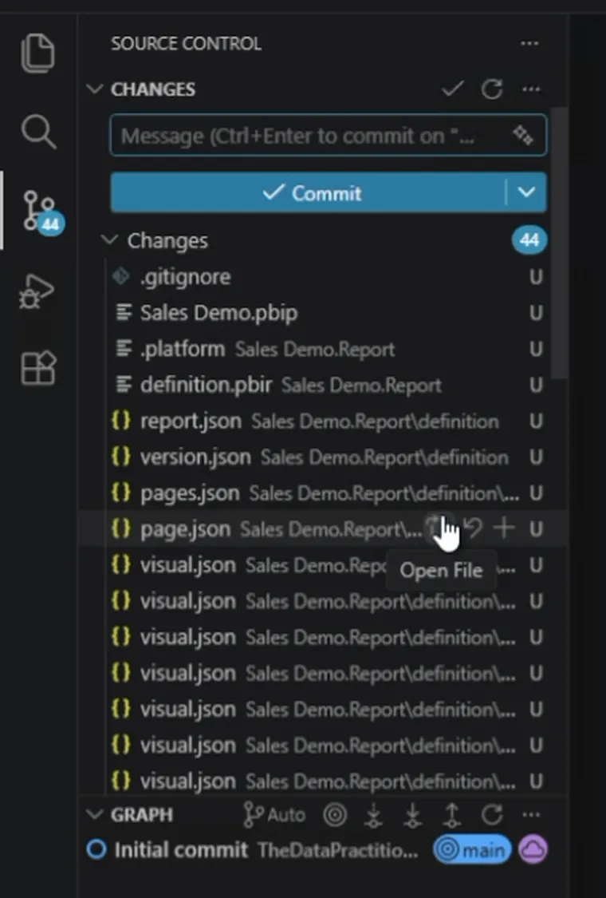The image size is (606, 898).
Task: Select Sales Demo.pbip file
Action: click(x=324, y=313)
